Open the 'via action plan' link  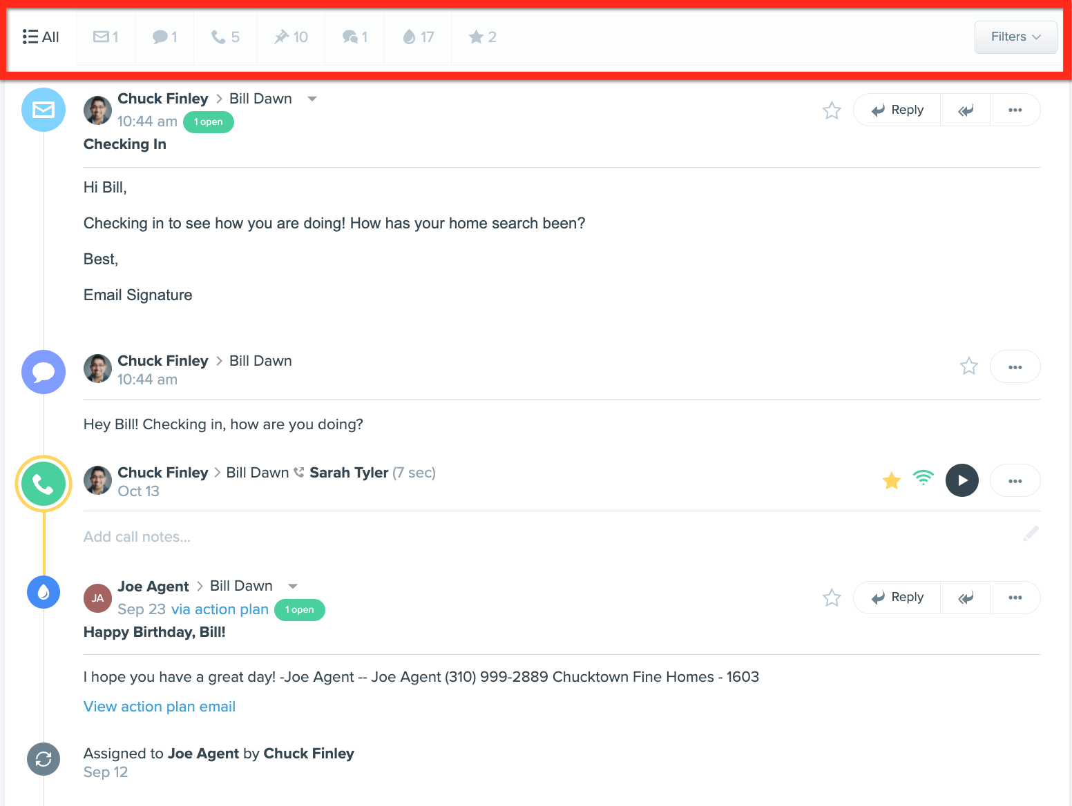[220, 609]
